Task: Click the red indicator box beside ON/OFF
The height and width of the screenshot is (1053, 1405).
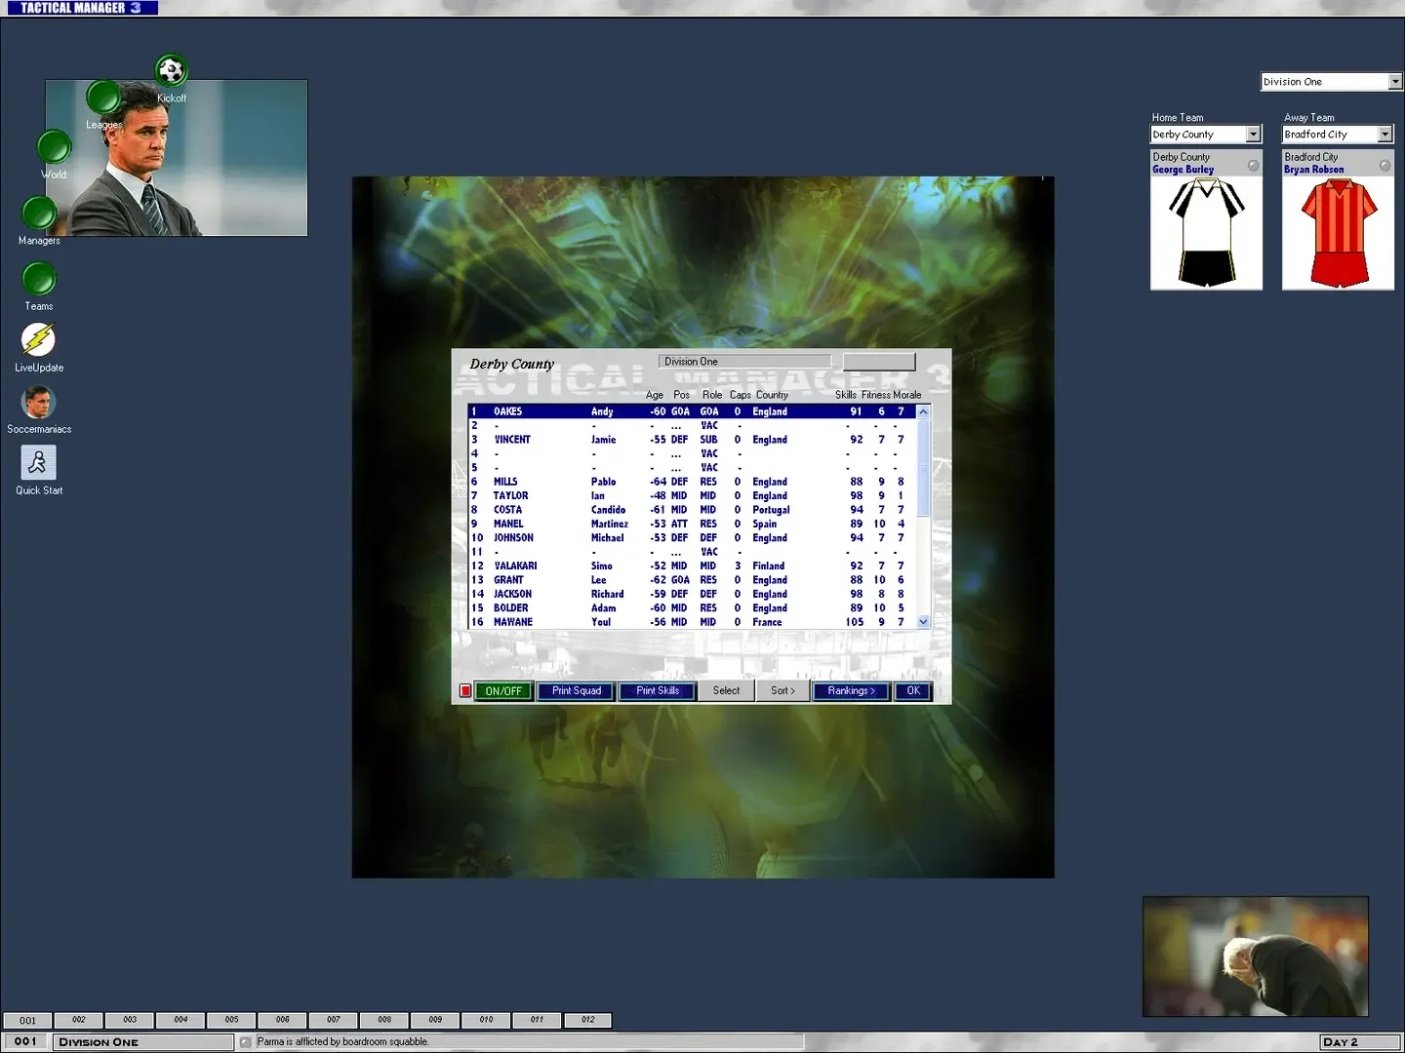Action: point(465,691)
